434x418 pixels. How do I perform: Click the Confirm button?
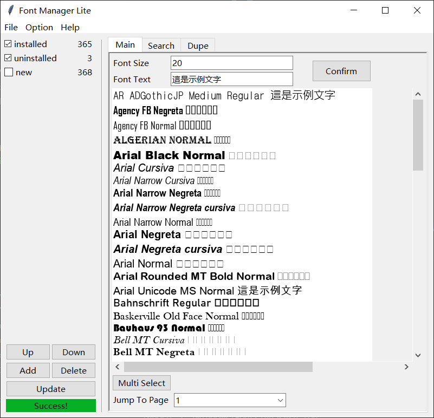point(341,71)
